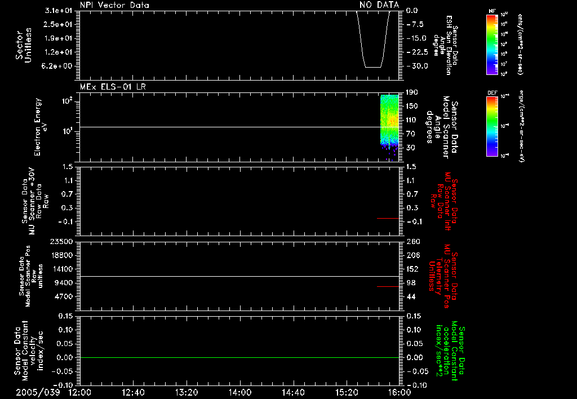Click the '13:20' time tick label
Viewport: 577px width, 399px height.
click(x=186, y=392)
